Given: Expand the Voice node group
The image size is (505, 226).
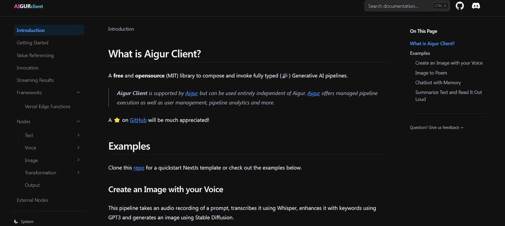Looking at the screenshot, I should click(78, 147).
